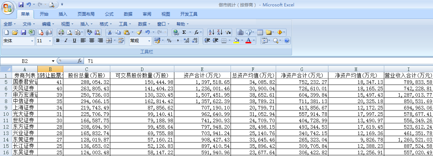433x156 pixels.
Task: Apply percent style
Action: [x=169, y=41]
